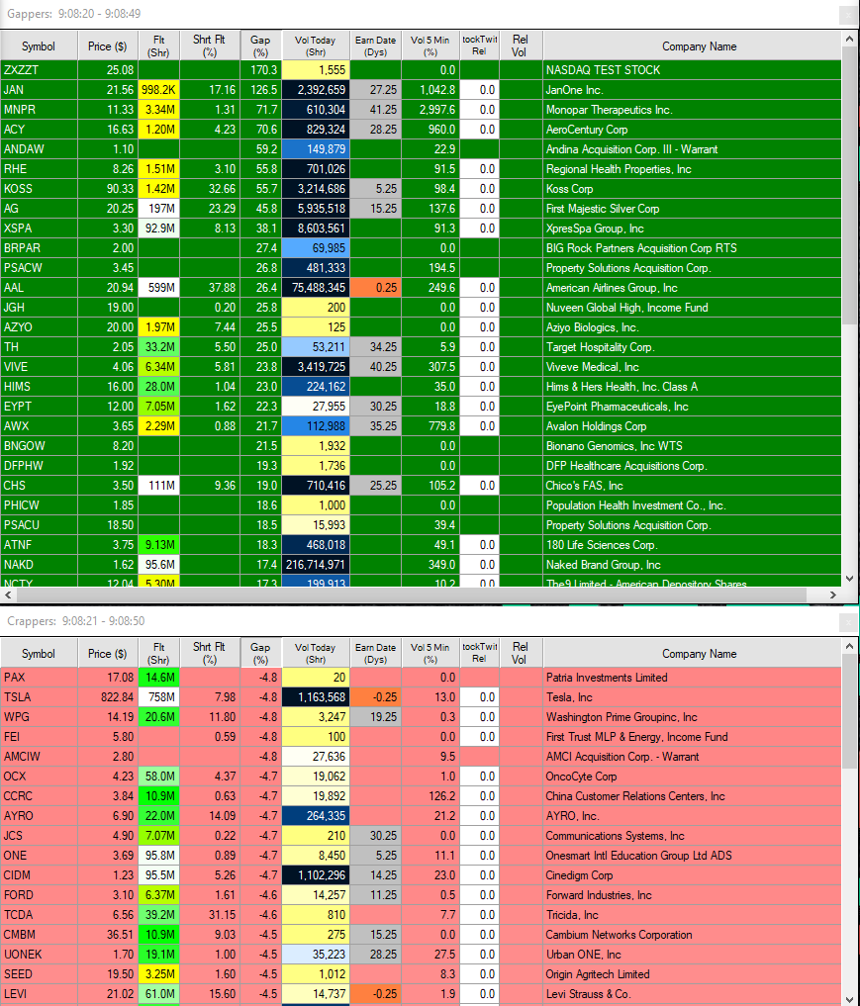Sort Crappers by Vol Today header
This screenshot has height=1006, width=860.
pos(315,653)
